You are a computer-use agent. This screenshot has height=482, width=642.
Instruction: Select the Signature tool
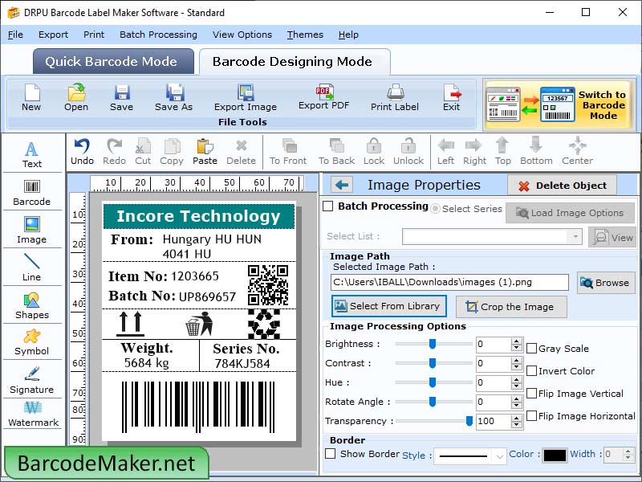(32, 382)
